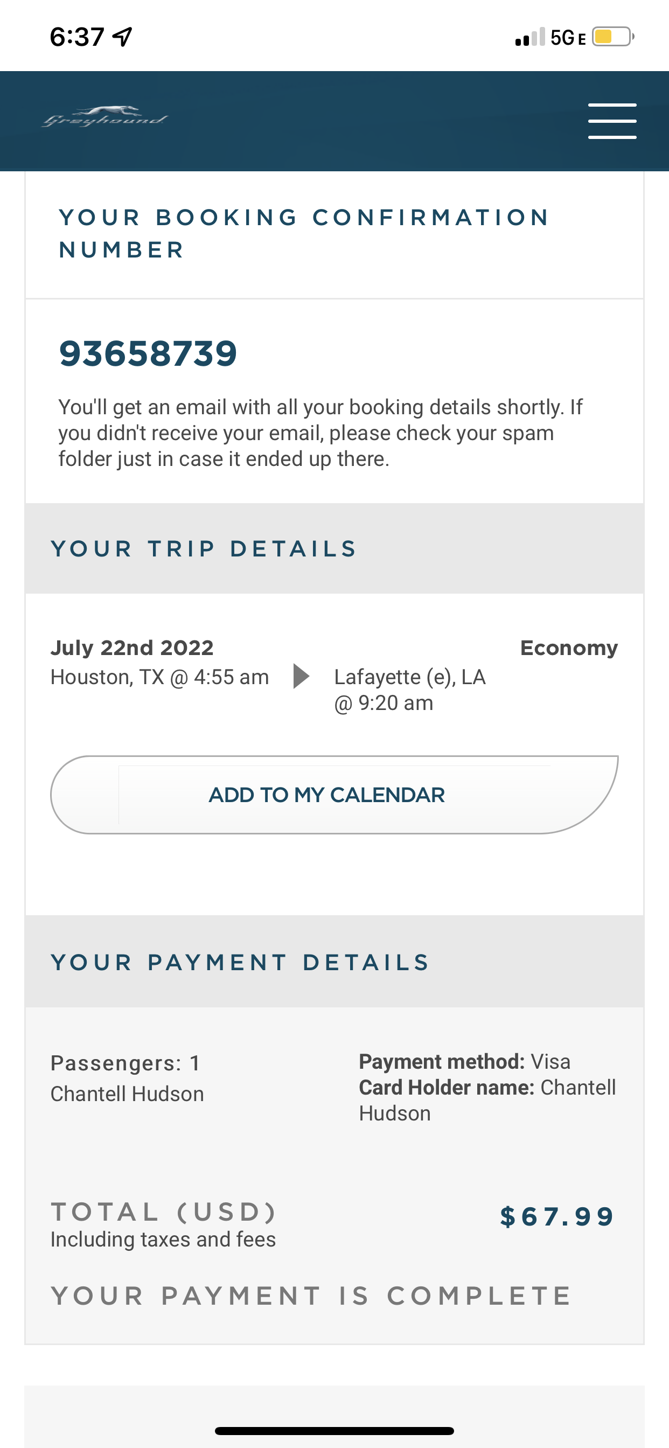Tap the 5G E network indicator
Screen dimensions: 669x1448
(x=568, y=38)
